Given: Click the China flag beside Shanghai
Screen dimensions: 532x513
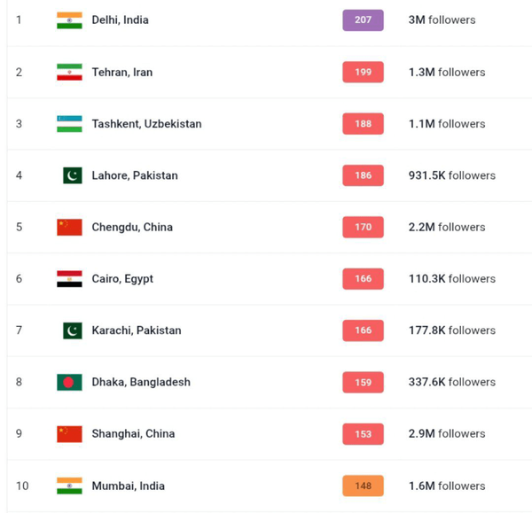Looking at the screenshot, I should click(69, 433).
